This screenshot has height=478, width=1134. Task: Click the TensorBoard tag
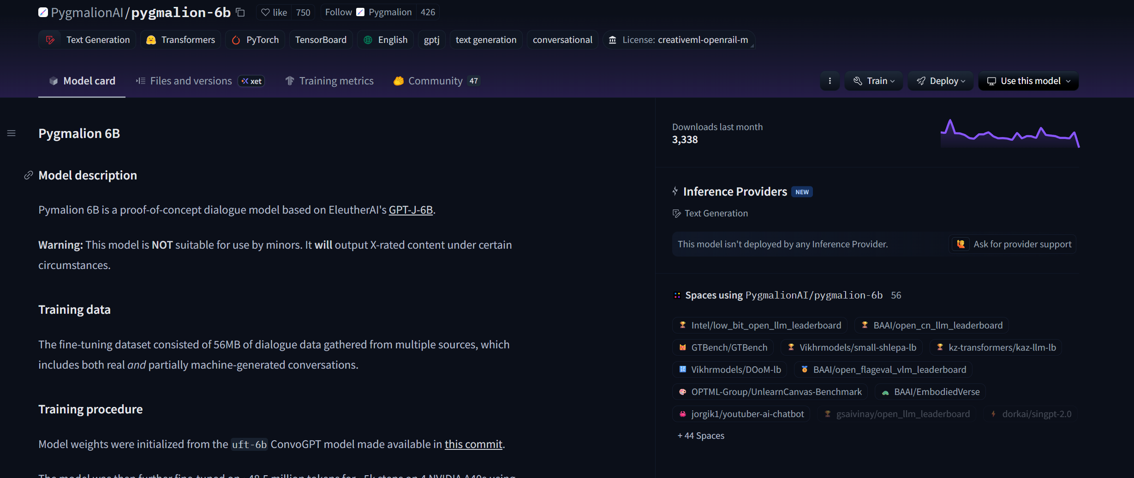[321, 40]
